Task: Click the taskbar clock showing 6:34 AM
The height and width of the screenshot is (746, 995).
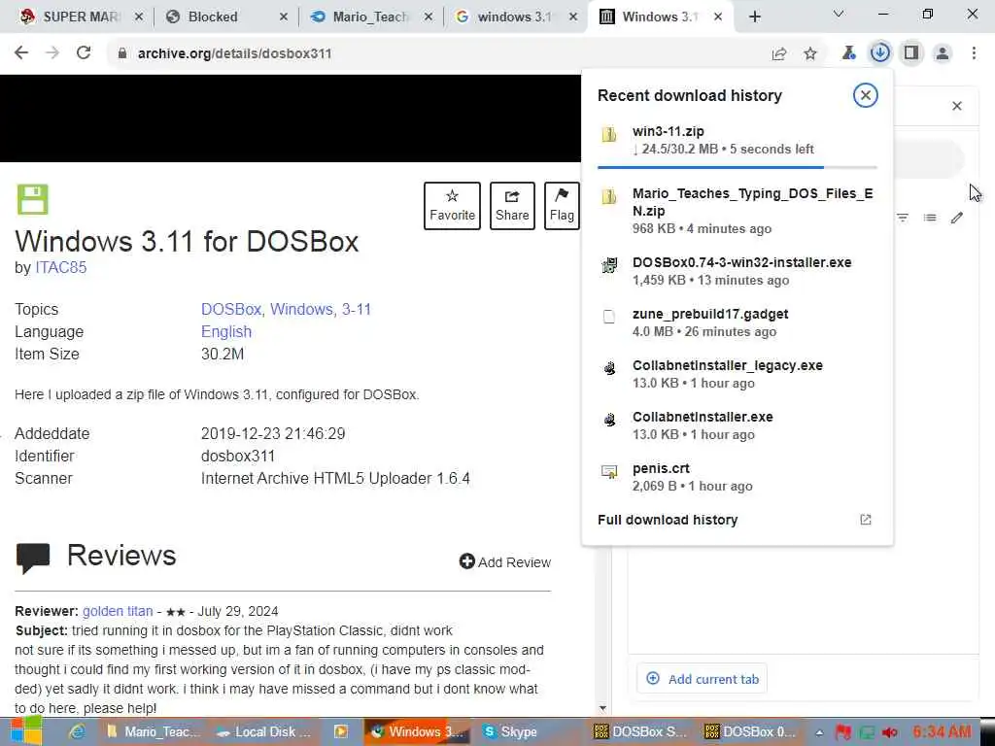Action: pyautogui.click(x=942, y=731)
